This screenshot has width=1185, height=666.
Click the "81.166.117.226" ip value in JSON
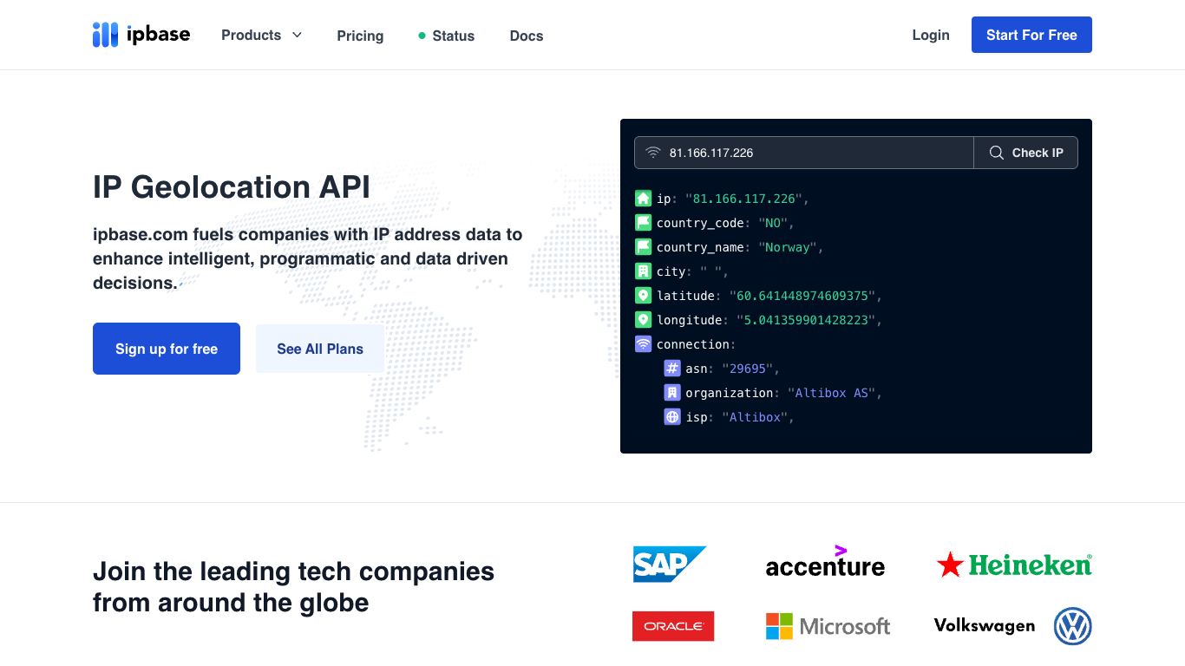(x=743, y=199)
